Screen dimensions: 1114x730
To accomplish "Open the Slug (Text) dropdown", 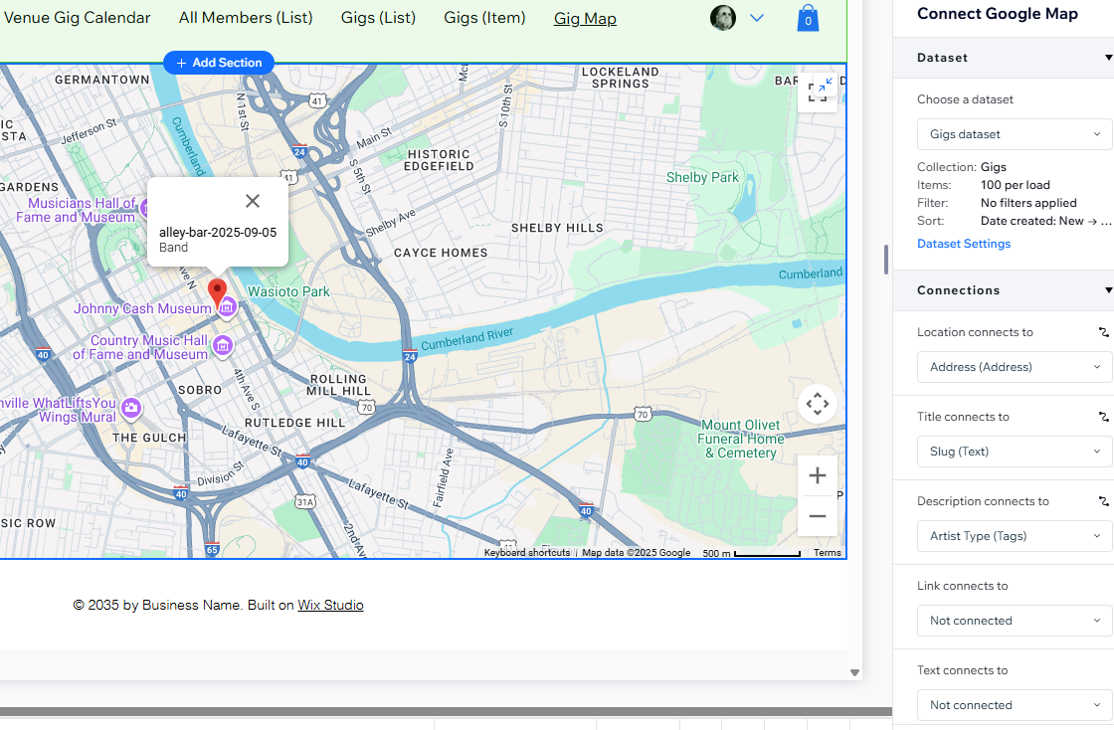I will 1015,452.
